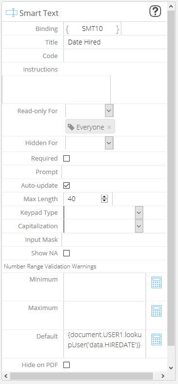This screenshot has width=178, height=384.
Task: Click the horizontal scrollbar thumb
Action: click(82, 376)
